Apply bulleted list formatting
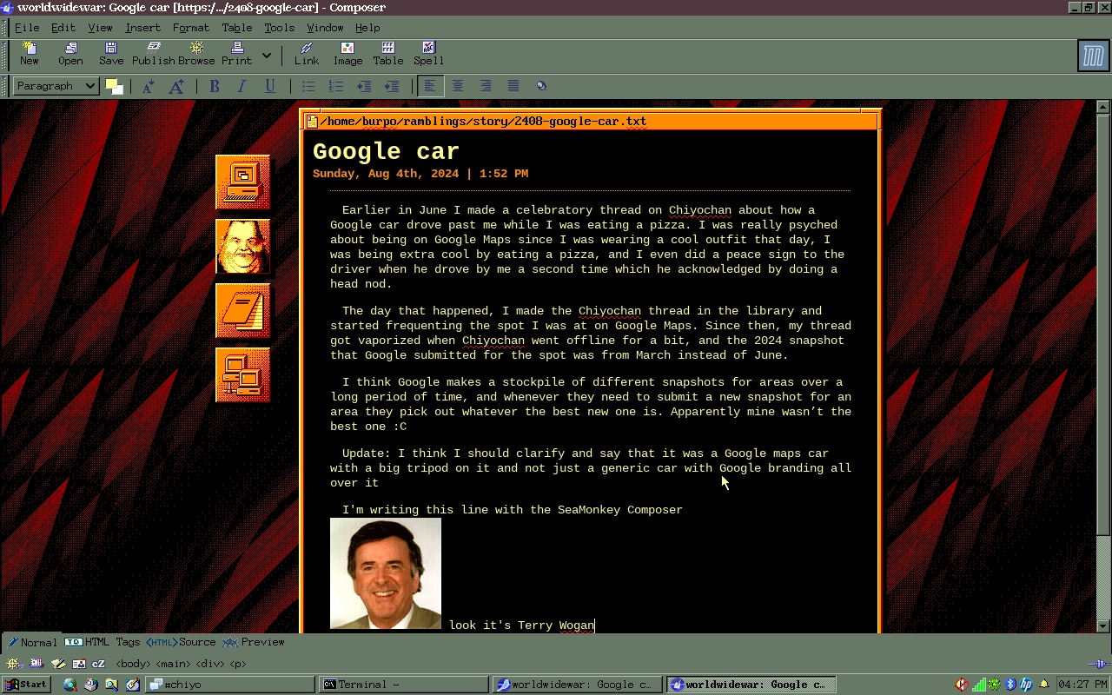The image size is (1112, 695). click(x=308, y=86)
